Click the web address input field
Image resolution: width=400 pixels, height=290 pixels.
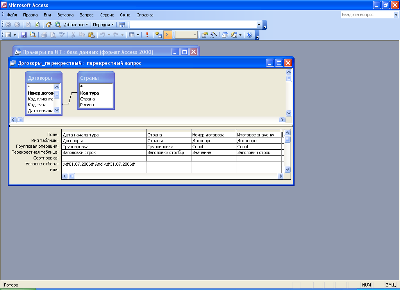[193, 25]
